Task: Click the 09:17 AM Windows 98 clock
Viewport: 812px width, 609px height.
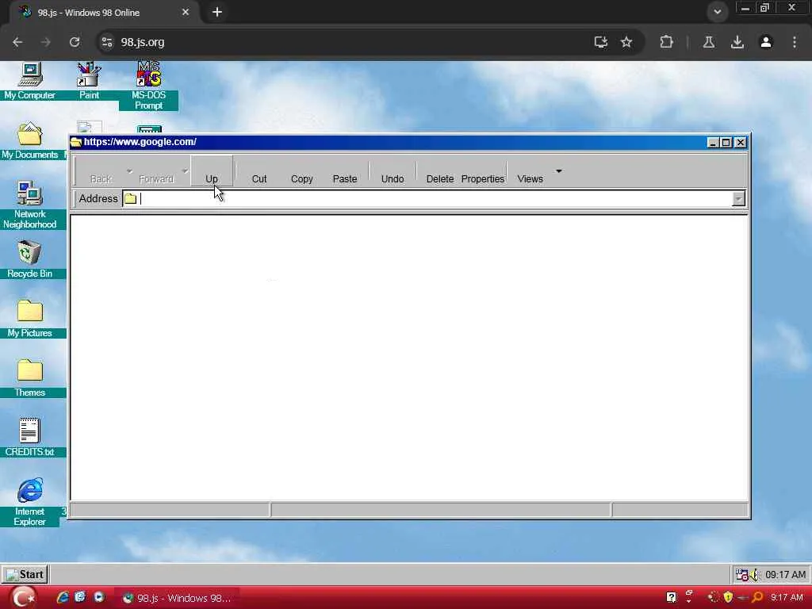Action: pos(785,575)
